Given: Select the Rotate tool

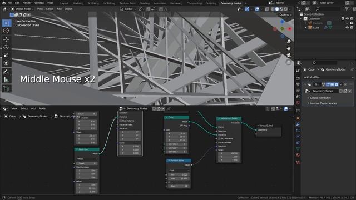Looking at the screenshot, I should click(x=6, y=47).
